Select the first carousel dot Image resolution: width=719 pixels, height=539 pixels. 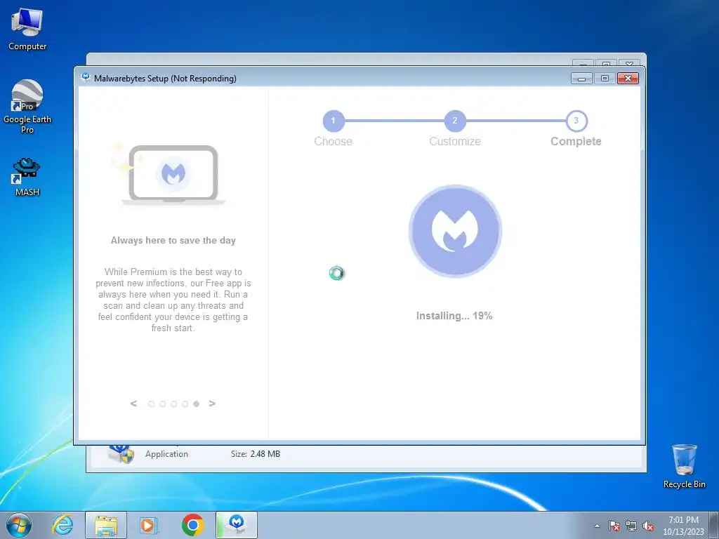(x=152, y=404)
